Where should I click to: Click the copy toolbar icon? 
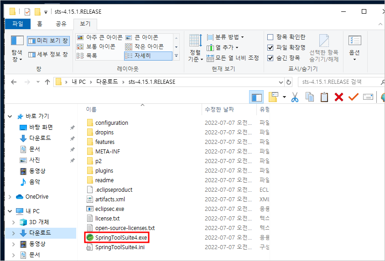310,97
